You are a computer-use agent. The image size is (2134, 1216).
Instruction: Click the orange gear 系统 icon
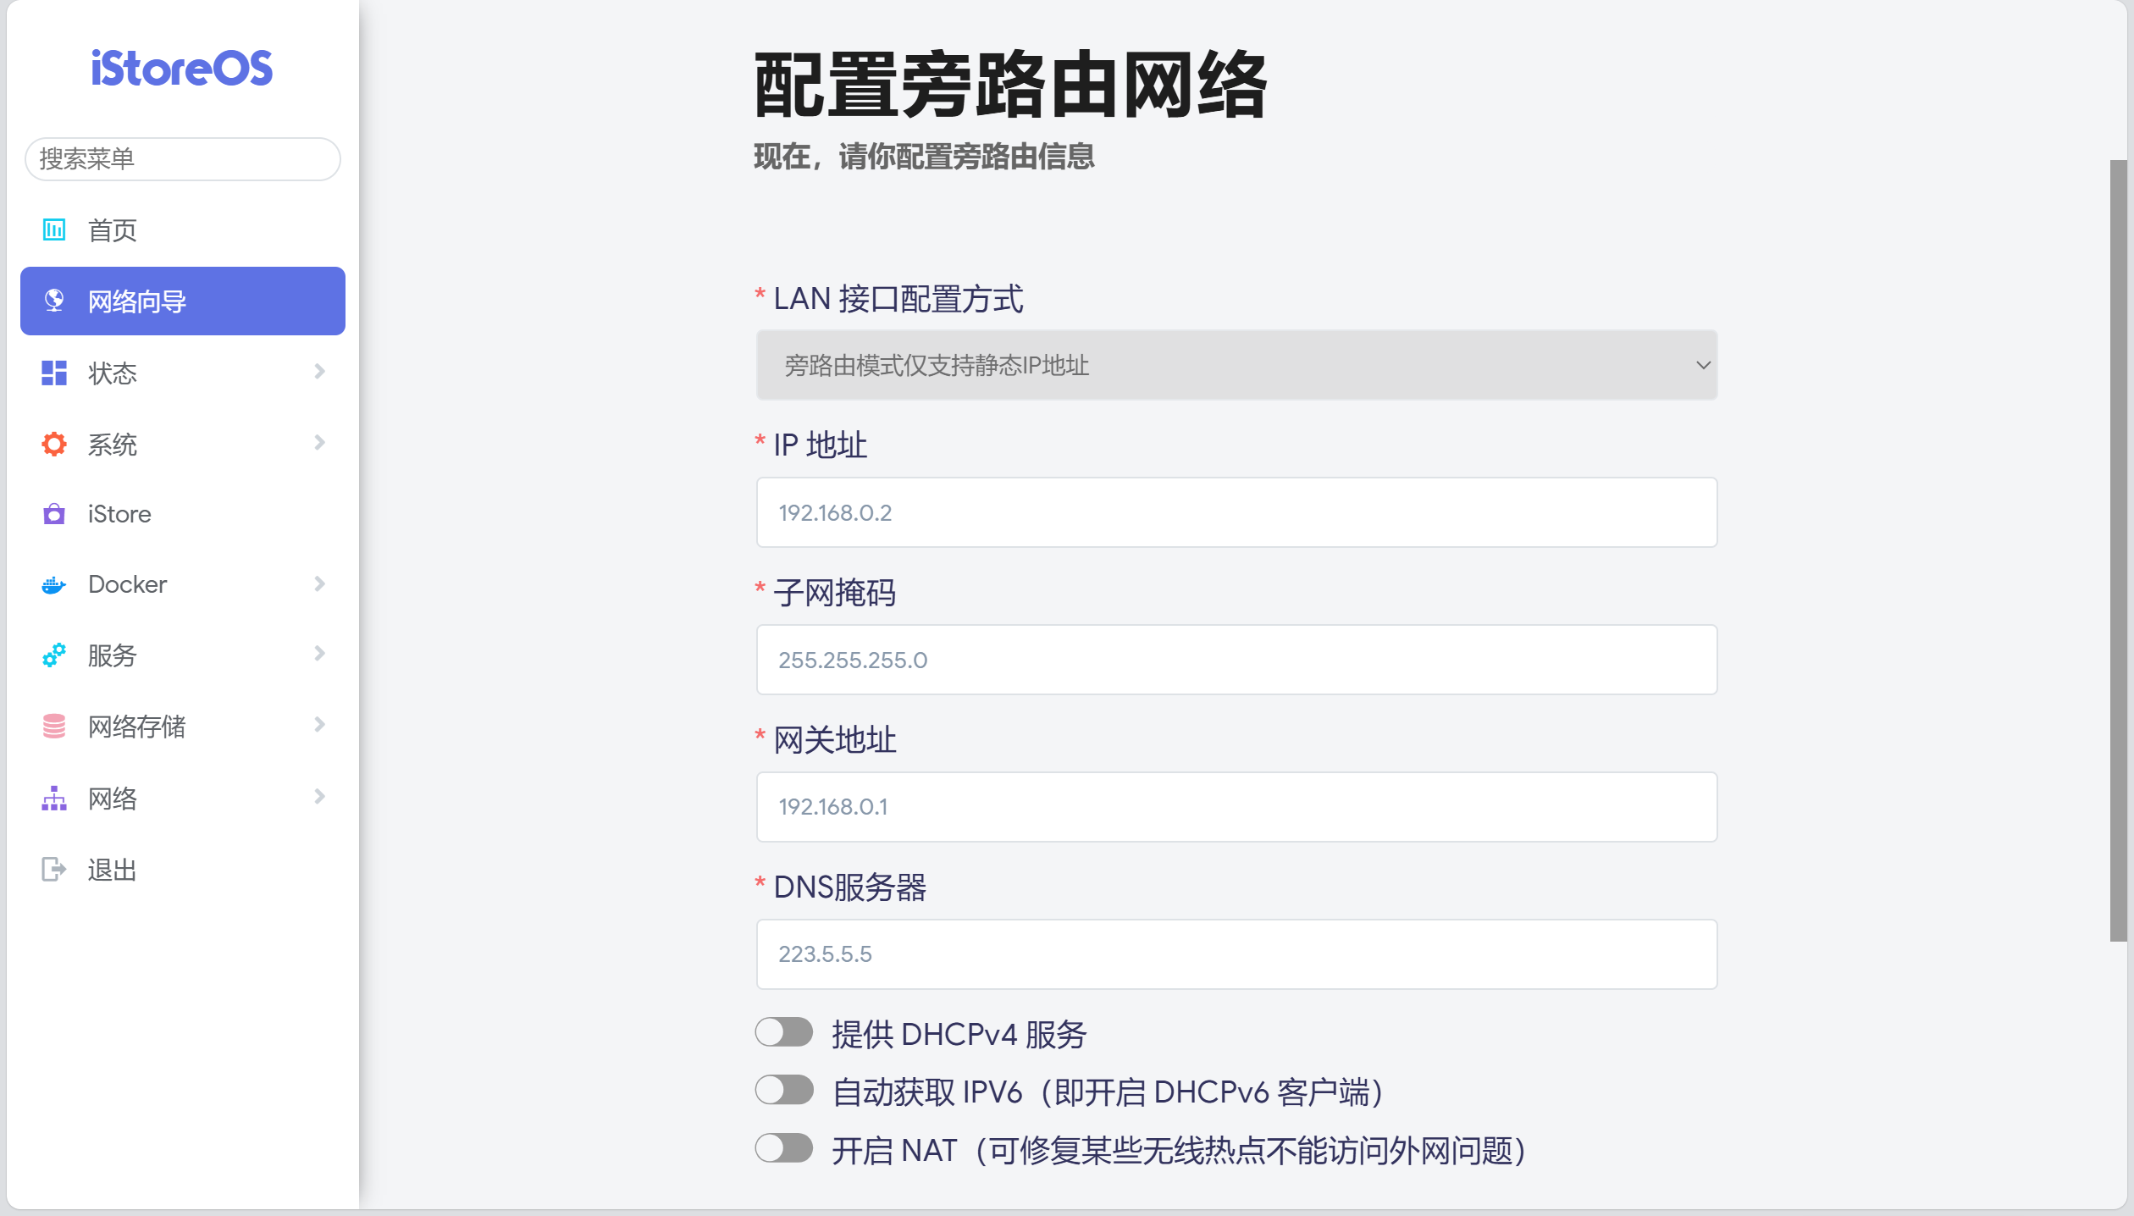click(54, 444)
